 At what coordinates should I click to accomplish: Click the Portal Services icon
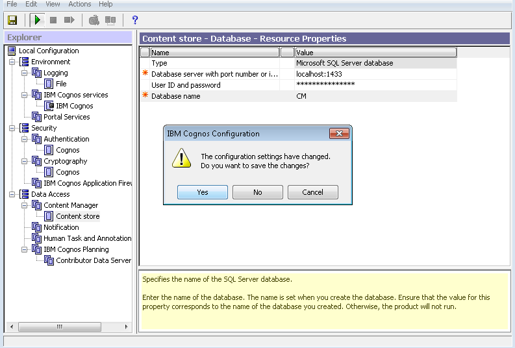point(36,117)
